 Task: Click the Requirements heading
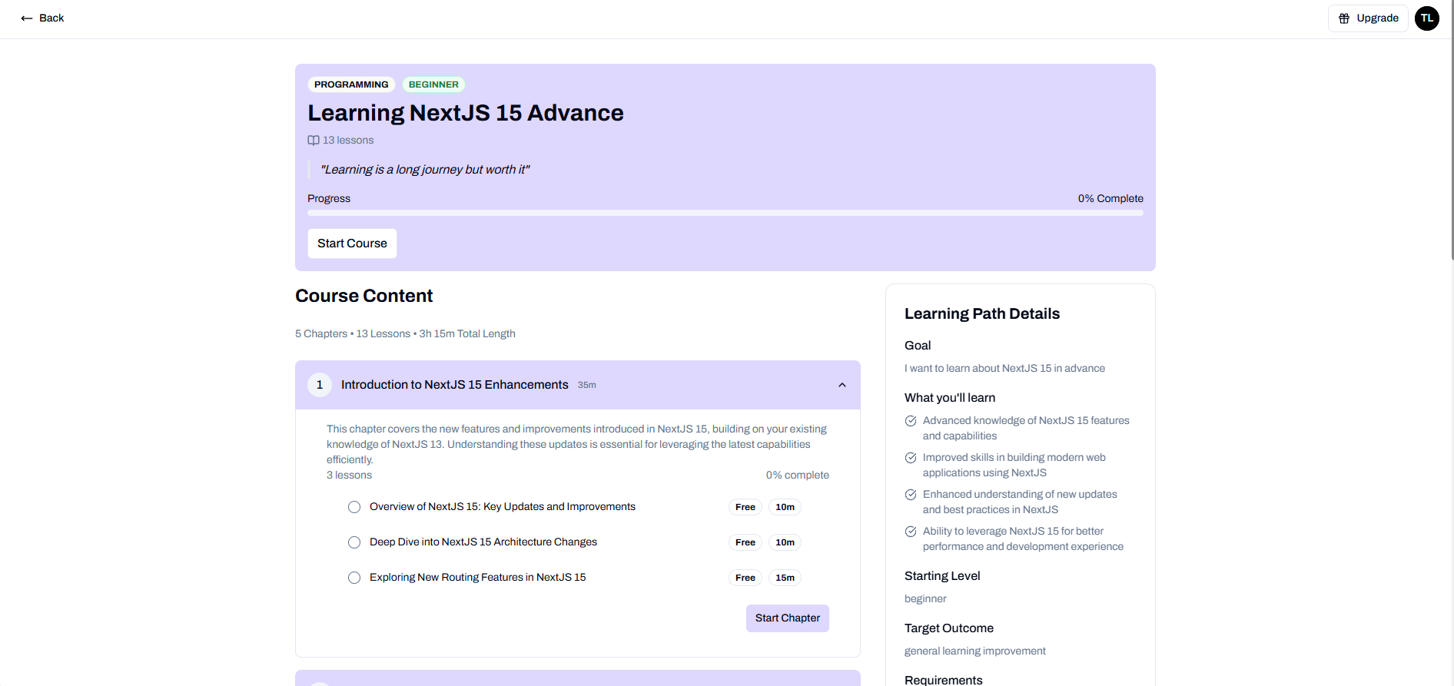944,680
